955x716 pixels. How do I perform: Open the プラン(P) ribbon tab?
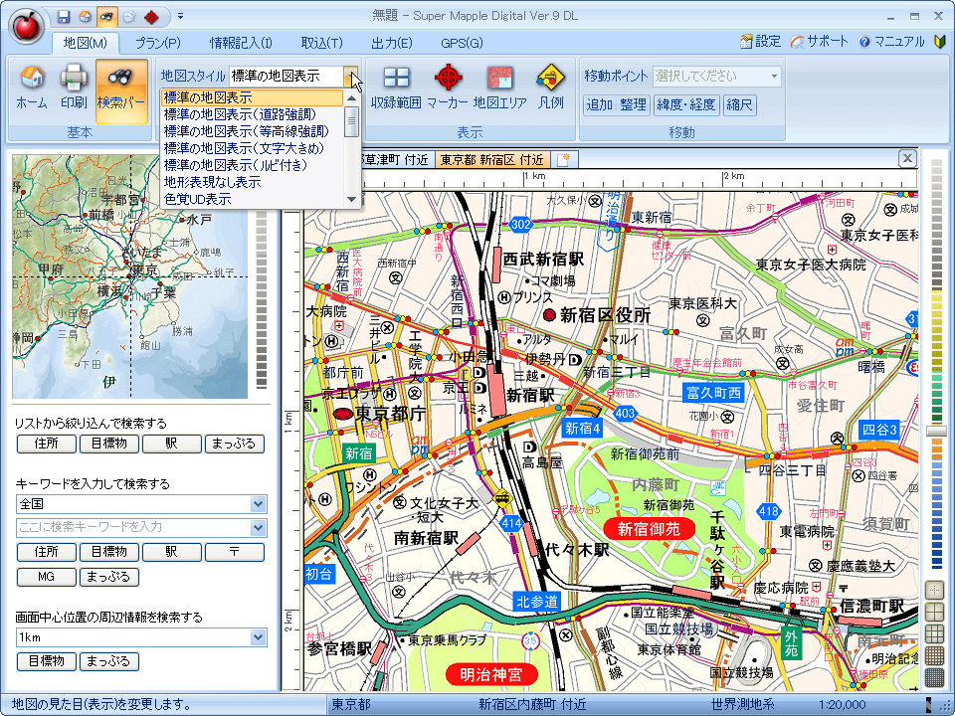point(158,43)
